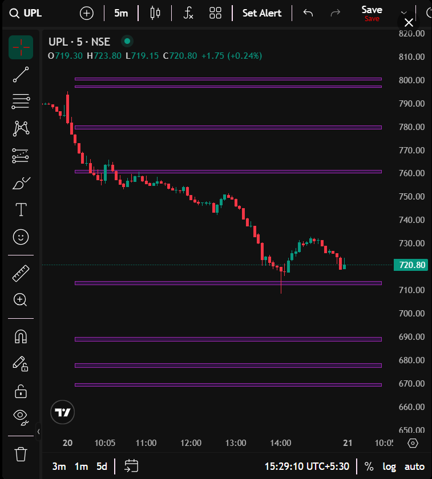Expand the dropdown arrow beside Save
This screenshot has height=479, width=432.
[x=404, y=13]
